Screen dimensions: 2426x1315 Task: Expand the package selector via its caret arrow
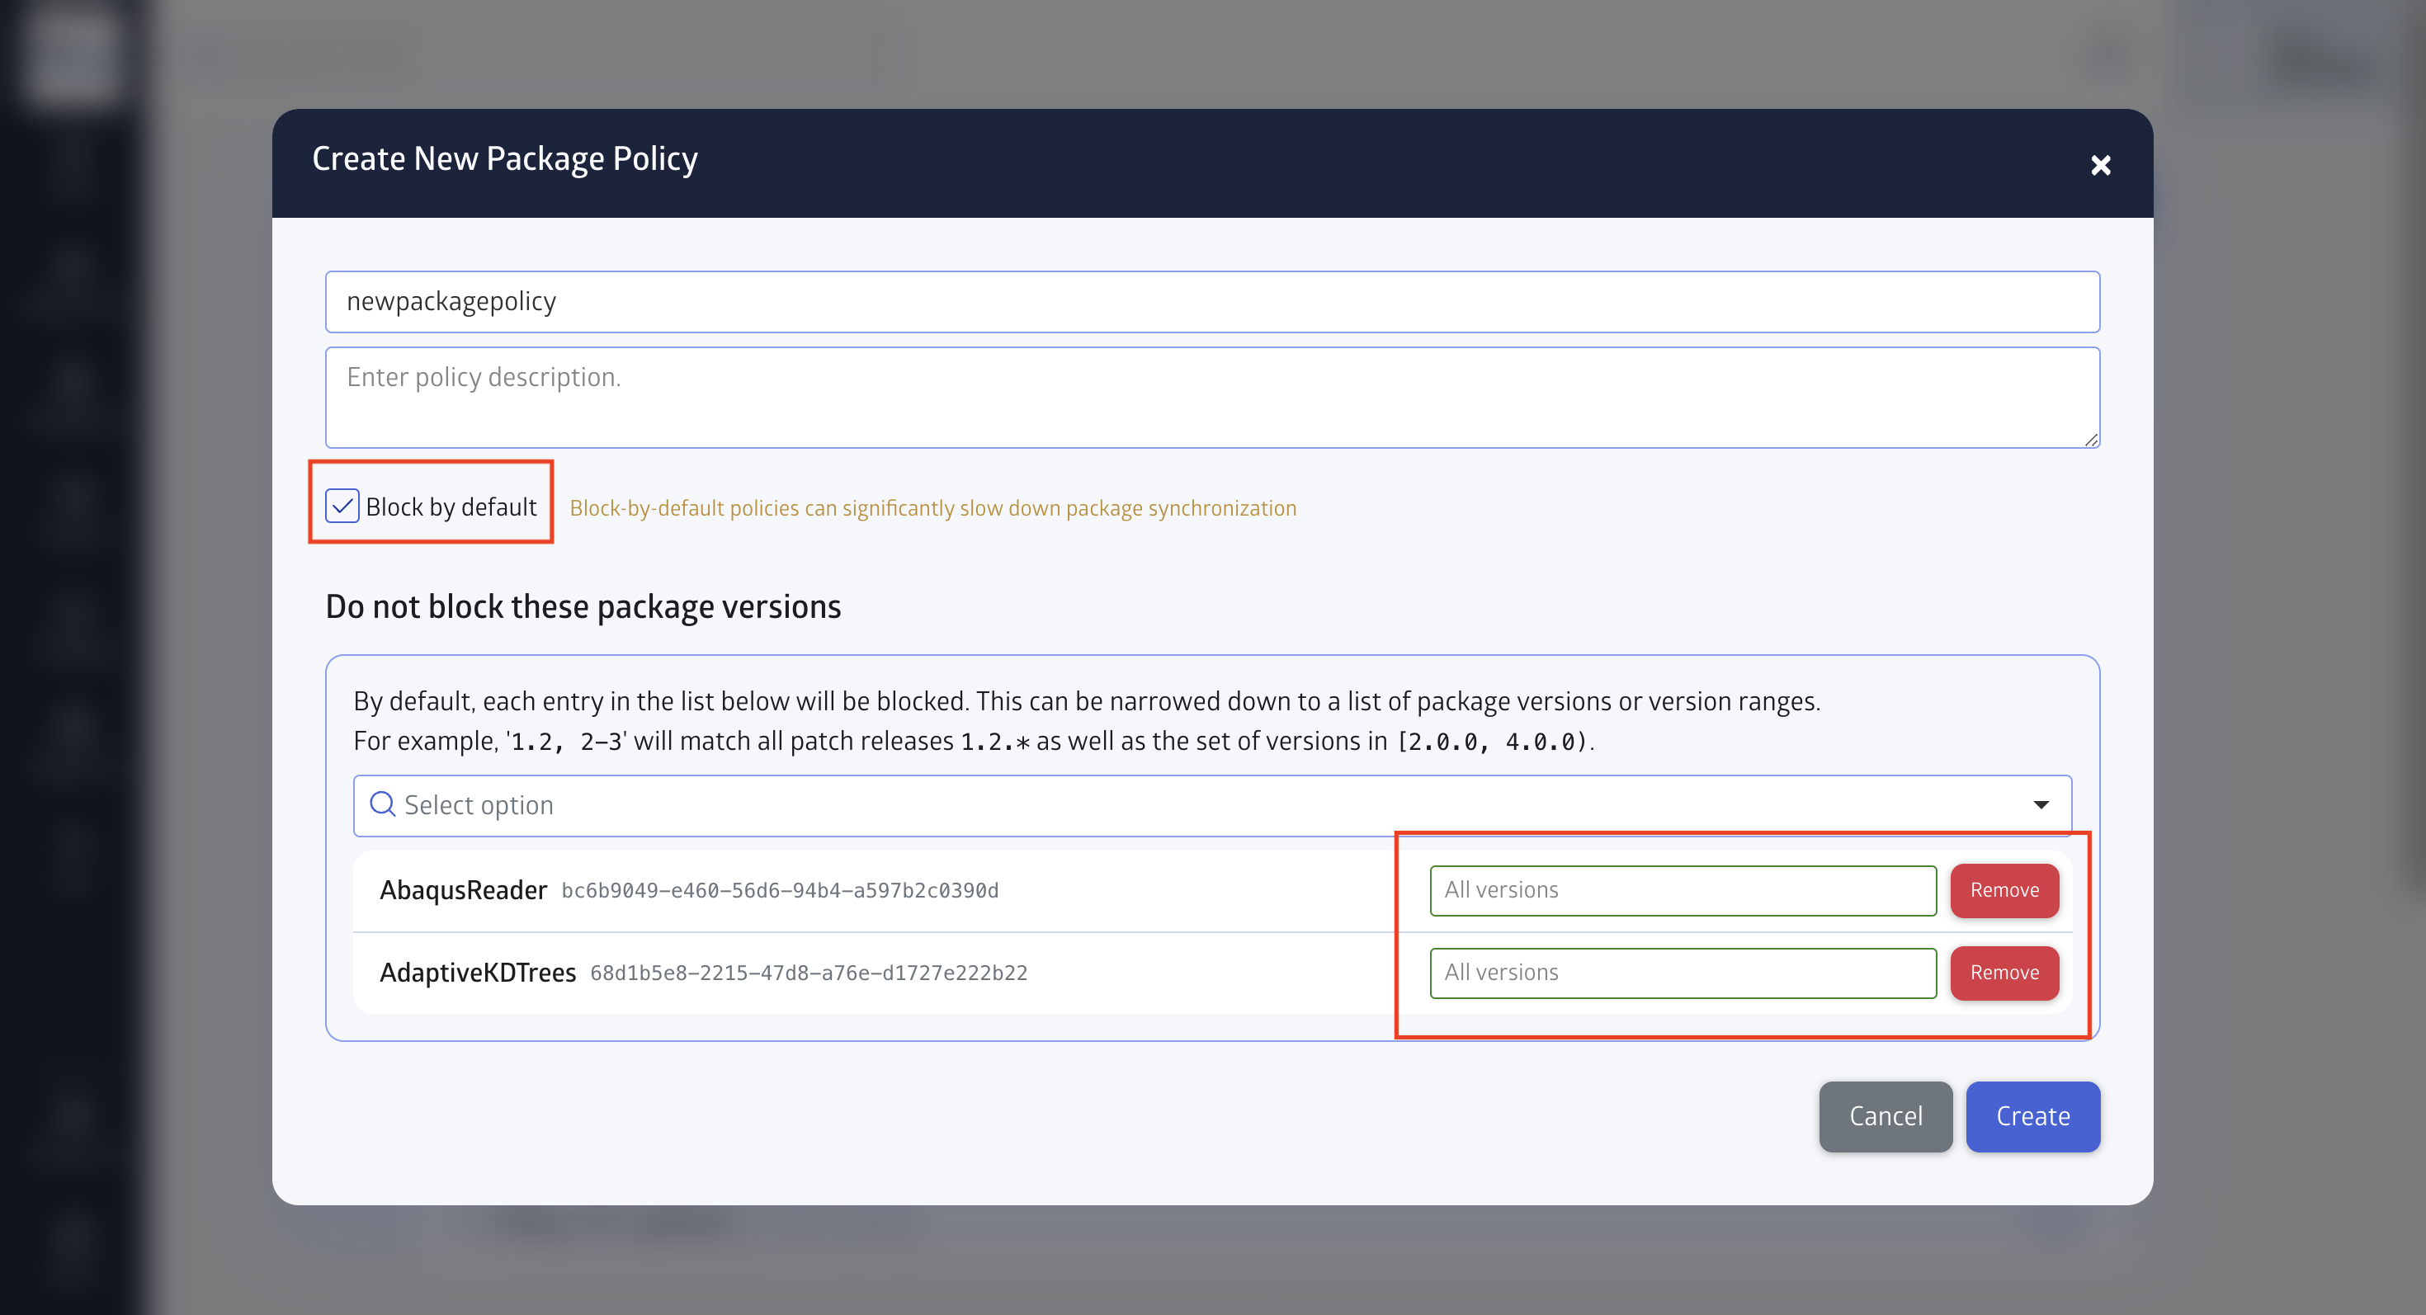(2041, 805)
